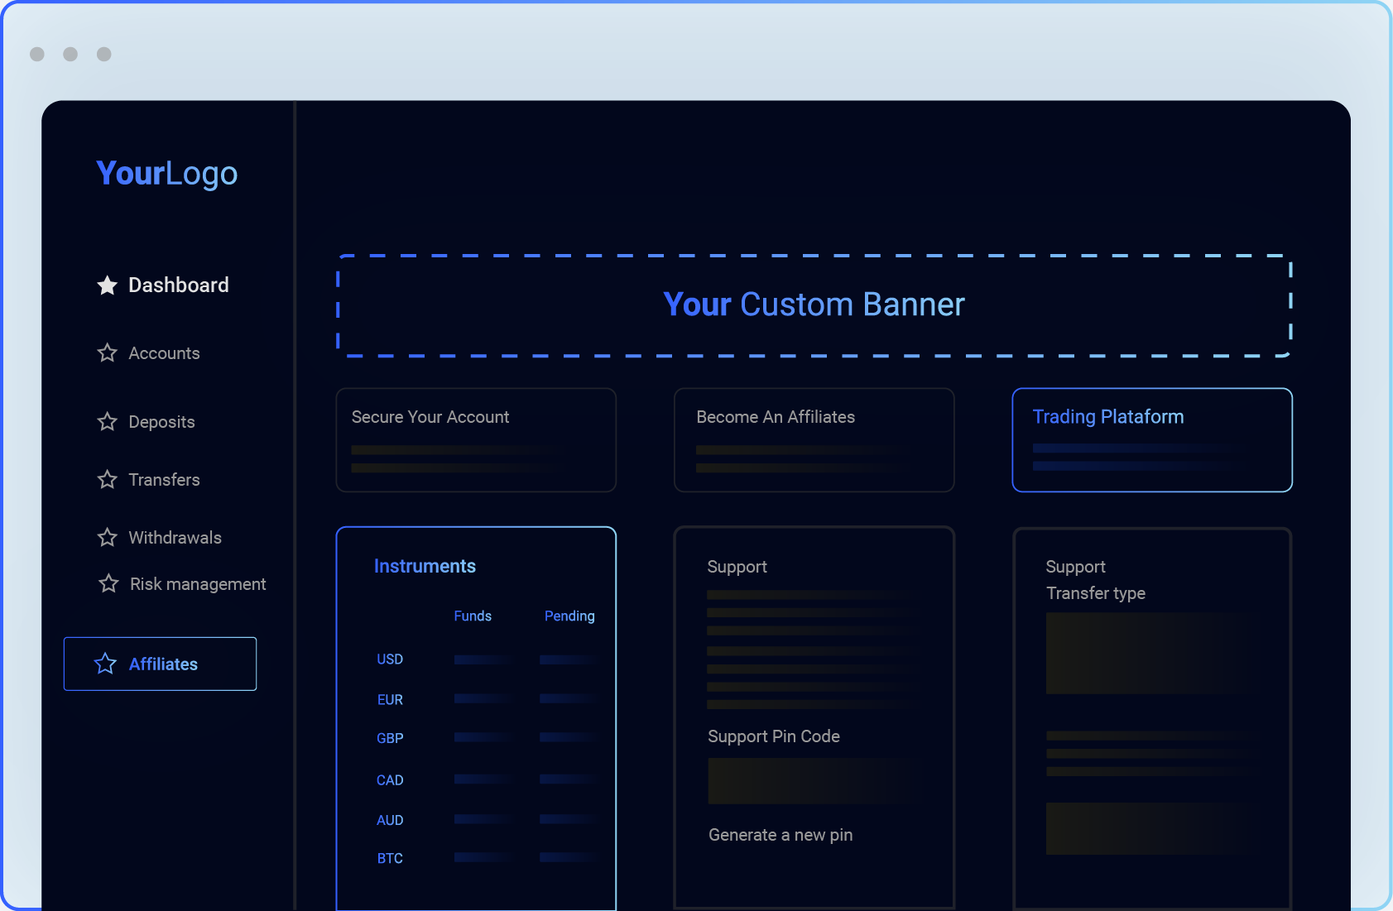1393x911 pixels.
Task: Click the Your Custom Banner area
Action: tap(814, 305)
